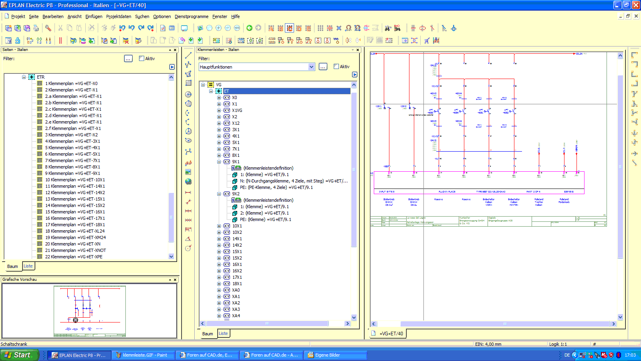Click the printer icon in the toolbar
This screenshot has width=641, height=361.
tap(36, 28)
